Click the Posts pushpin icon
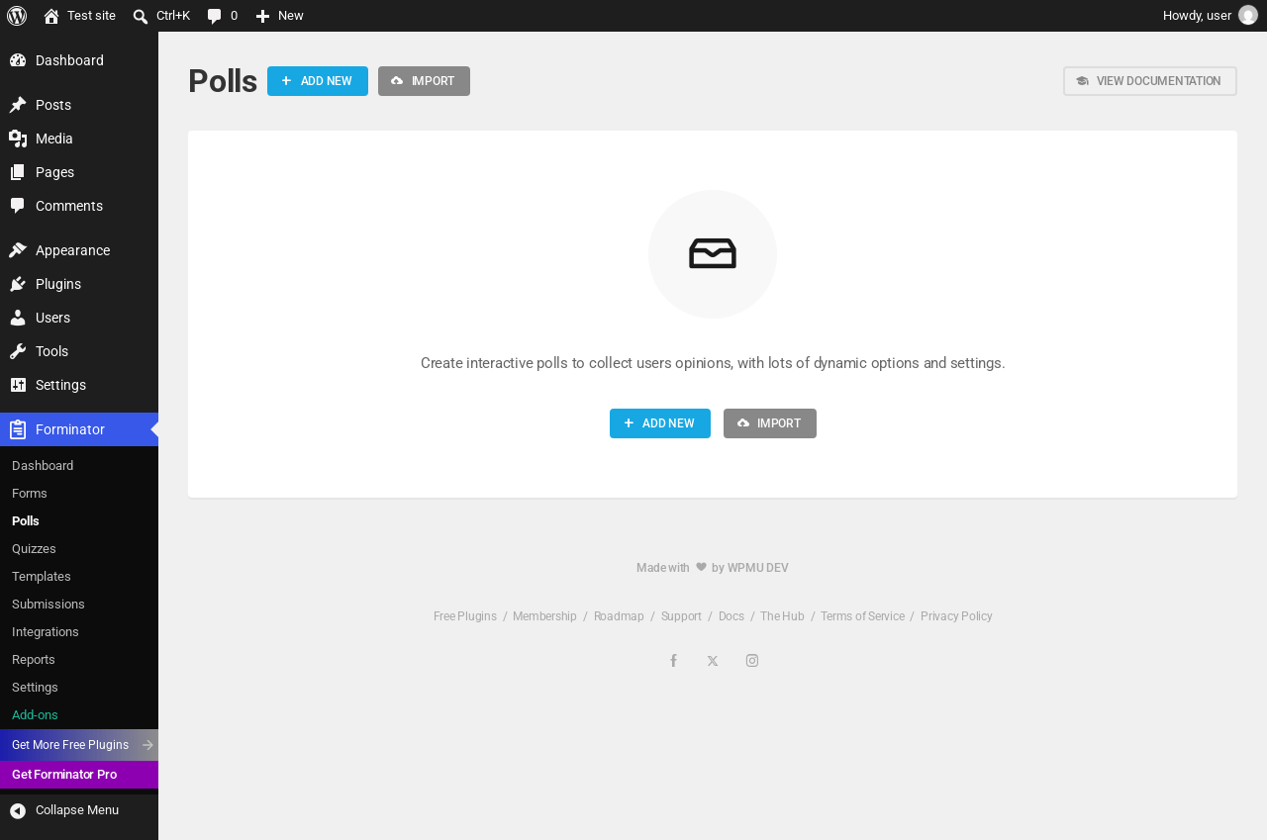The width and height of the screenshot is (1267, 840). click(18, 105)
